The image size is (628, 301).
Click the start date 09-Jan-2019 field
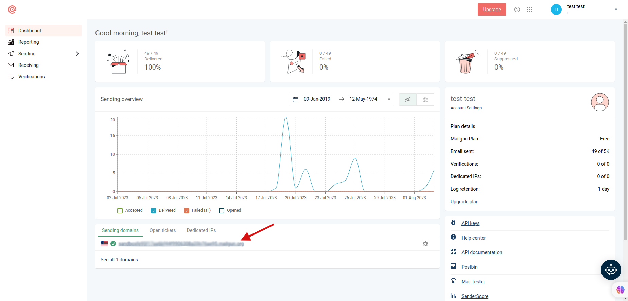coord(317,99)
